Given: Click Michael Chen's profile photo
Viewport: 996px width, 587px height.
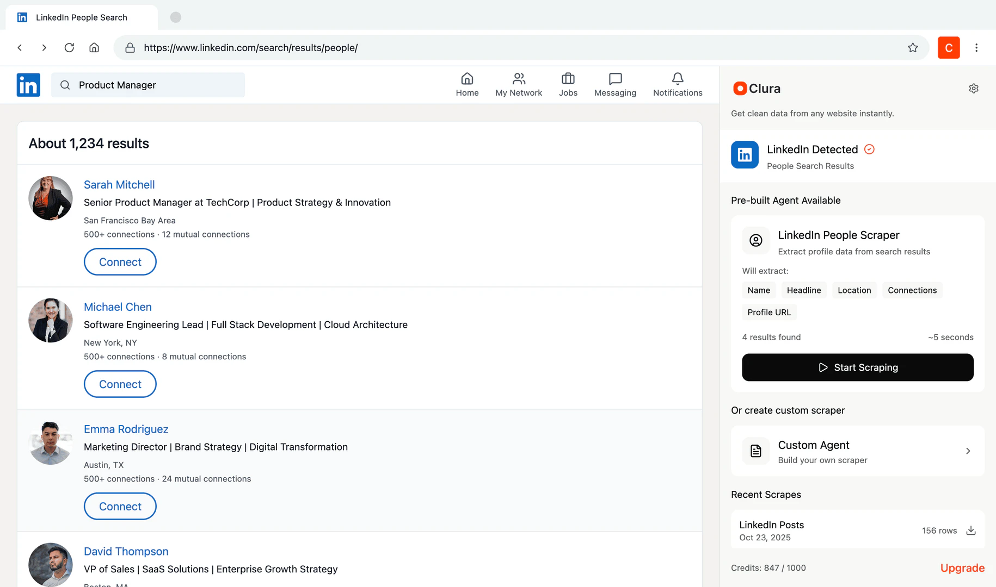Looking at the screenshot, I should (51, 320).
